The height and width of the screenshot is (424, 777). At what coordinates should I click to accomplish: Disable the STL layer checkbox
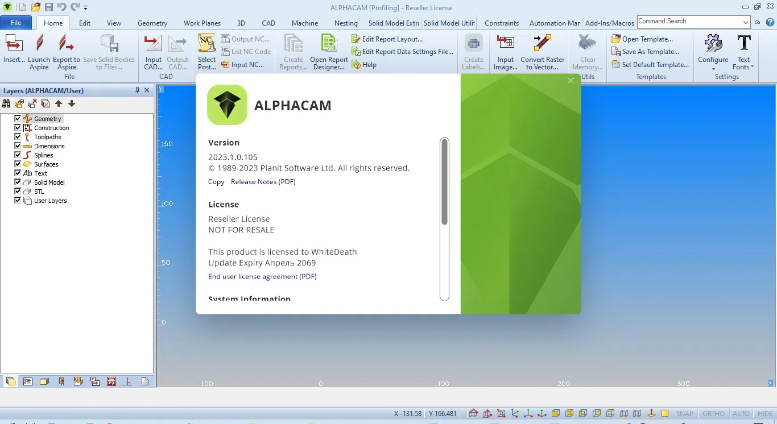[x=17, y=191]
